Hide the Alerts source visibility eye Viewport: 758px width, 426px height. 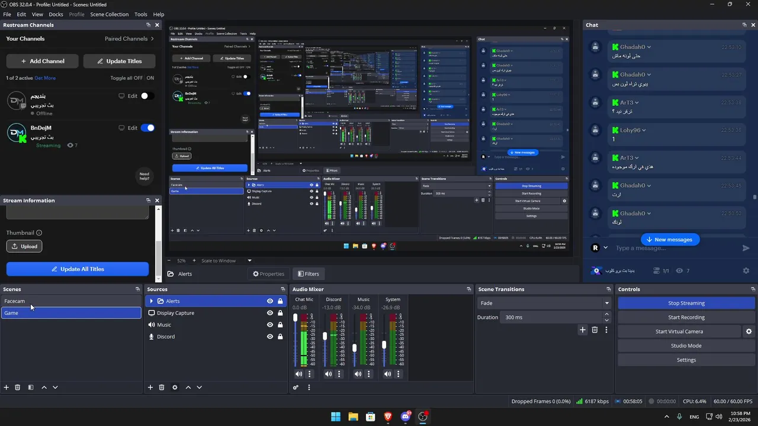coord(270,301)
